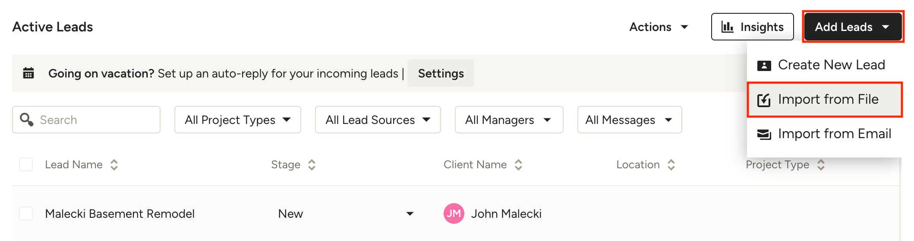Click the file import icon beside Import from File
The width and height of the screenshot is (914, 241).
[764, 100]
